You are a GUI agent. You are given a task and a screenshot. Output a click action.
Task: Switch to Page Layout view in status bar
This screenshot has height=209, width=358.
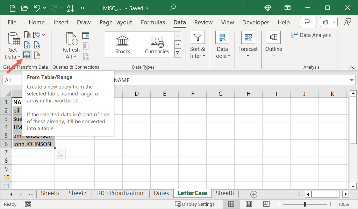tap(249, 204)
